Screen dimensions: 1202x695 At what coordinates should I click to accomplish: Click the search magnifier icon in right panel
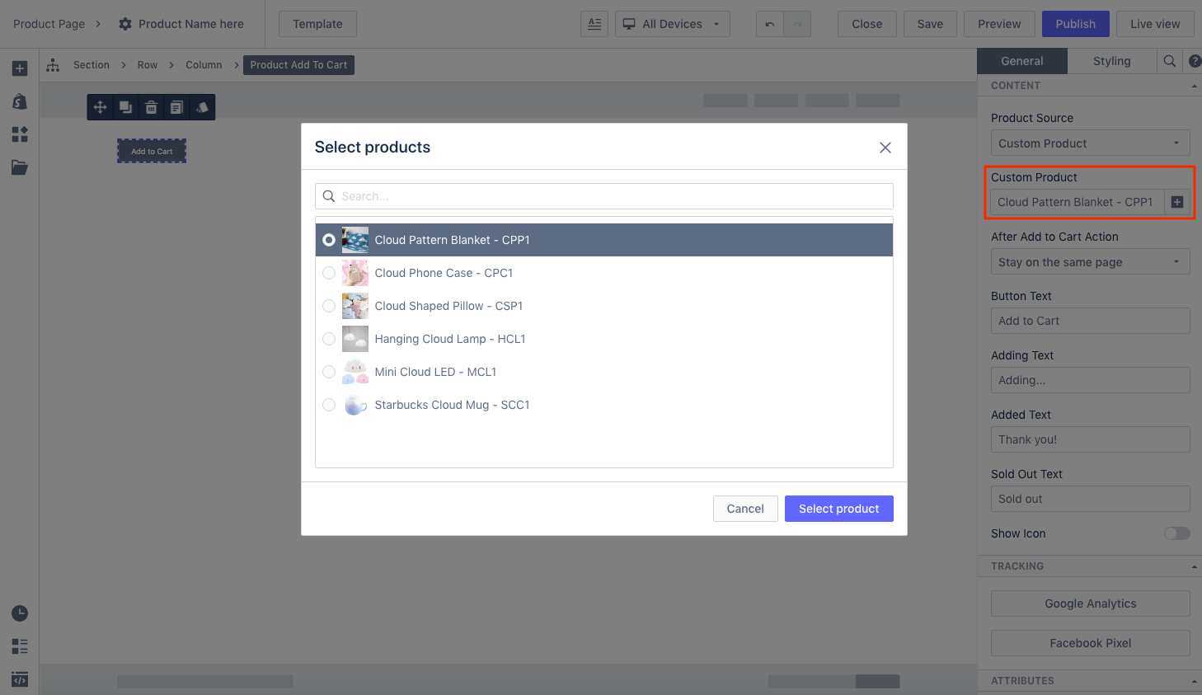1169,61
